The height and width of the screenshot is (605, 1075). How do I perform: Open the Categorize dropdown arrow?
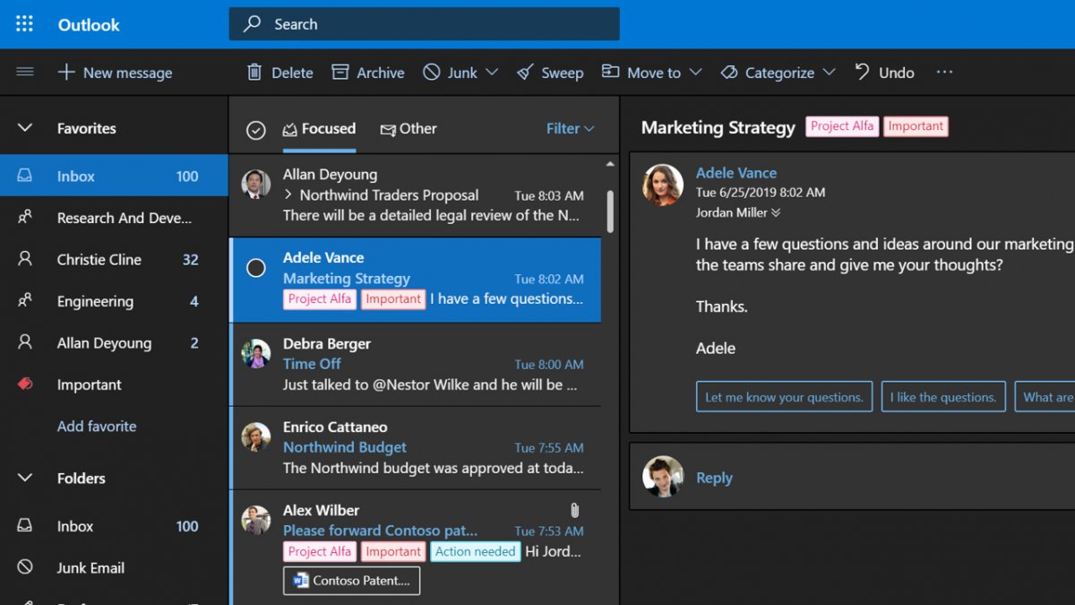829,72
